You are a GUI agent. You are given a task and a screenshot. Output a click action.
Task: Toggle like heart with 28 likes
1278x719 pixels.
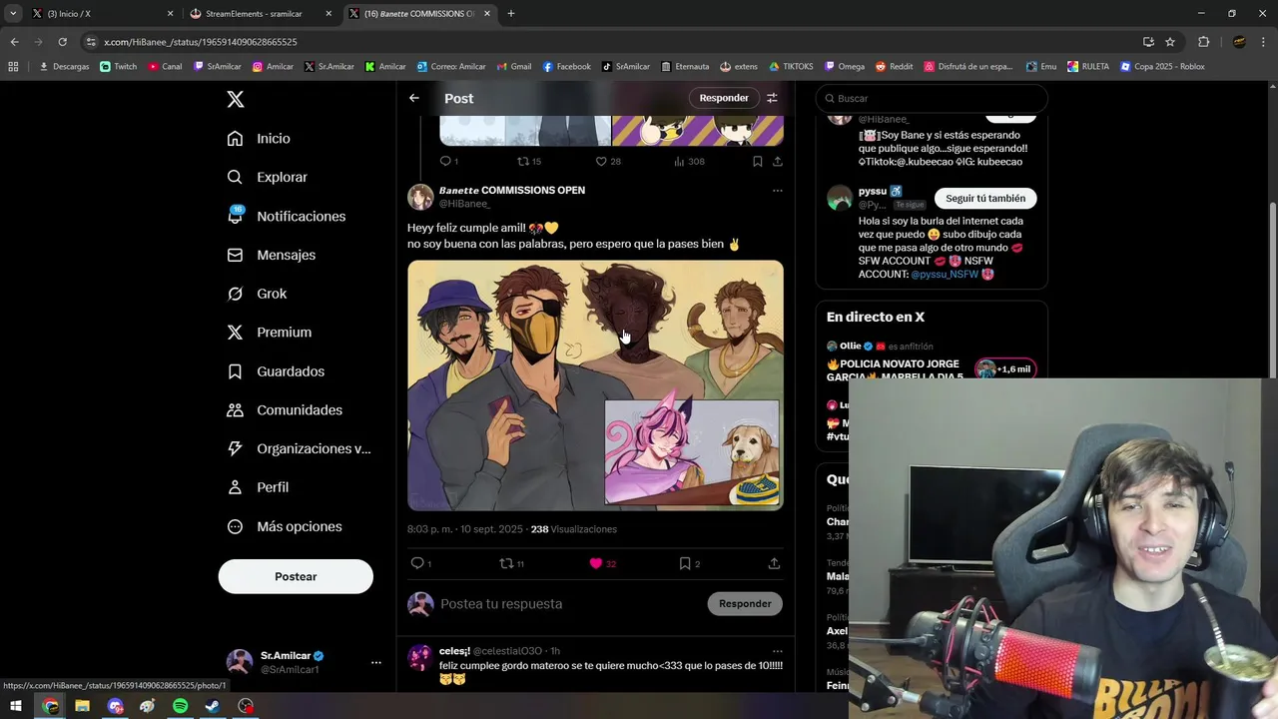tap(601, 161)
